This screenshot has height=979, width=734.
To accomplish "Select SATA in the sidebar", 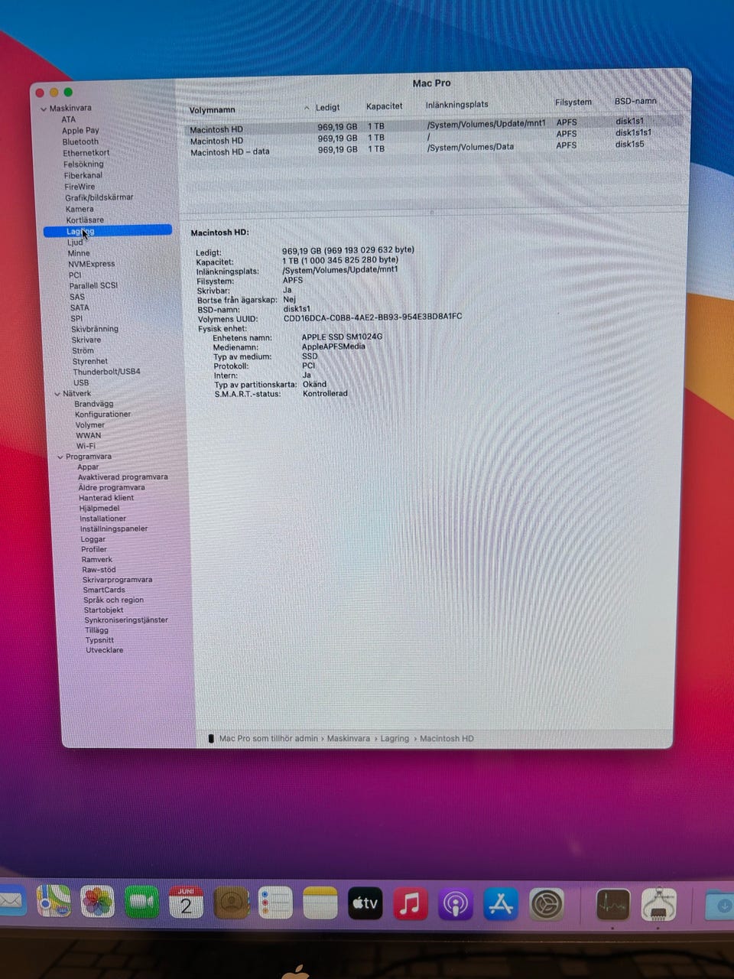I will [80, 307].
